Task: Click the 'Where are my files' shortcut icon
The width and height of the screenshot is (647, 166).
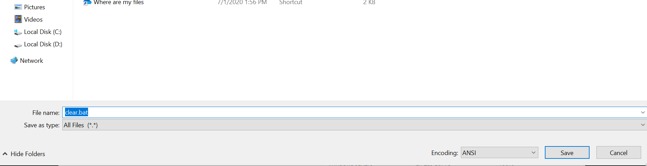Action: [87, 2]
